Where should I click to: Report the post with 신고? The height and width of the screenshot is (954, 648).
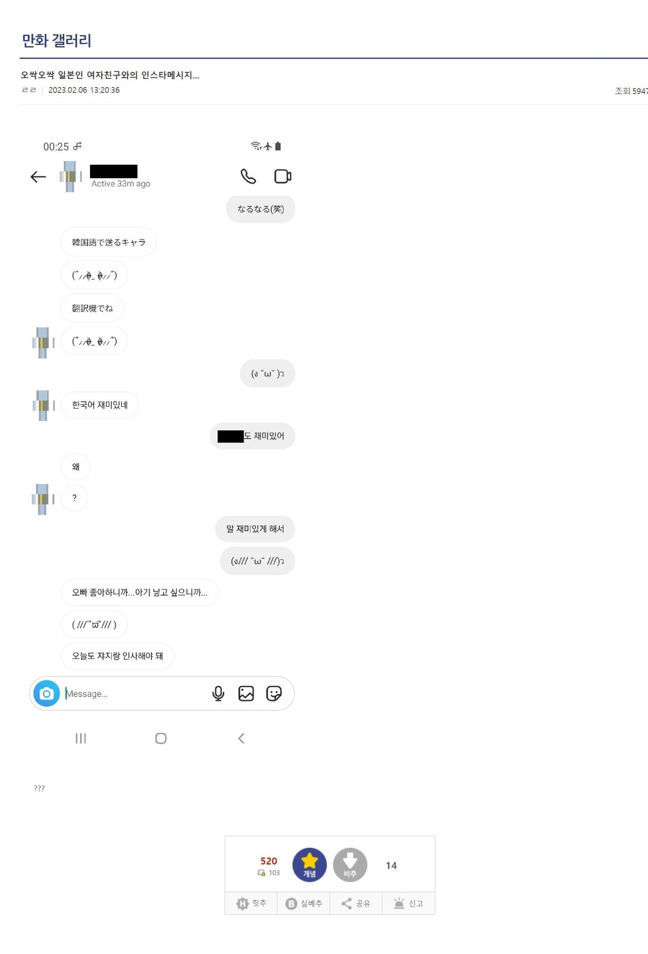click(409, 903)
